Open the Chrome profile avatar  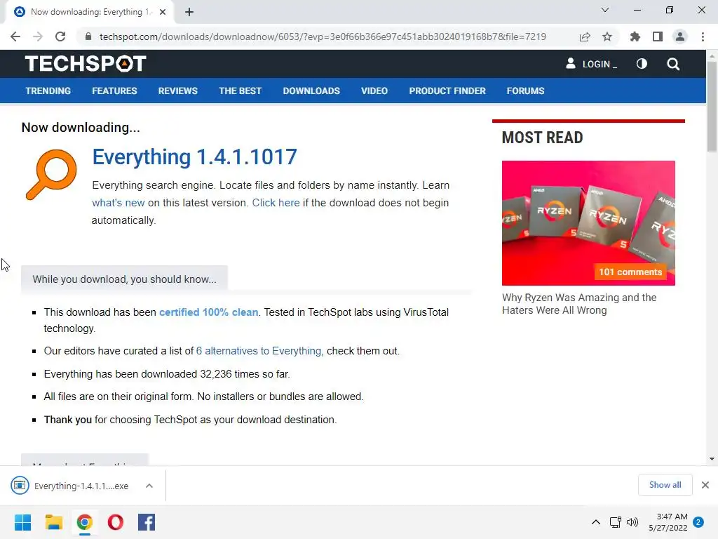click(680, 36)
